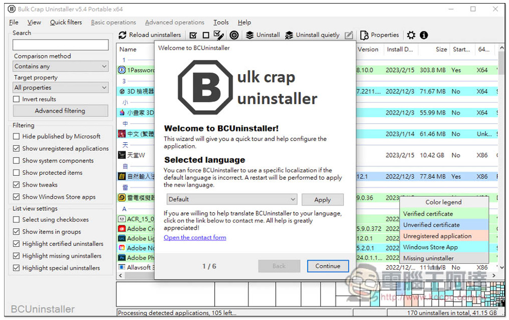Open the View menu
The image size is (509, 320).
pos(34,22)
